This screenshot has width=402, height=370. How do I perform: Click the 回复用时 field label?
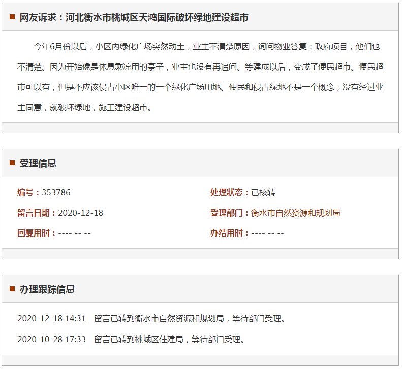click(37, 233)
